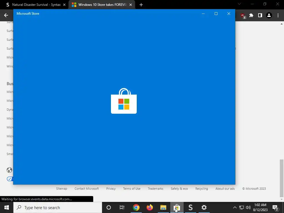Screen dimensions: 284x213
Task: Open volume icon in system tray
Action: (x=248, y=207)
